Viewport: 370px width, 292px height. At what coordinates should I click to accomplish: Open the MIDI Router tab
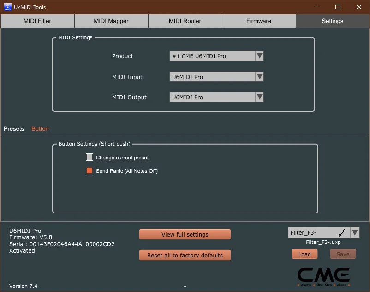[x=185, y=21]
